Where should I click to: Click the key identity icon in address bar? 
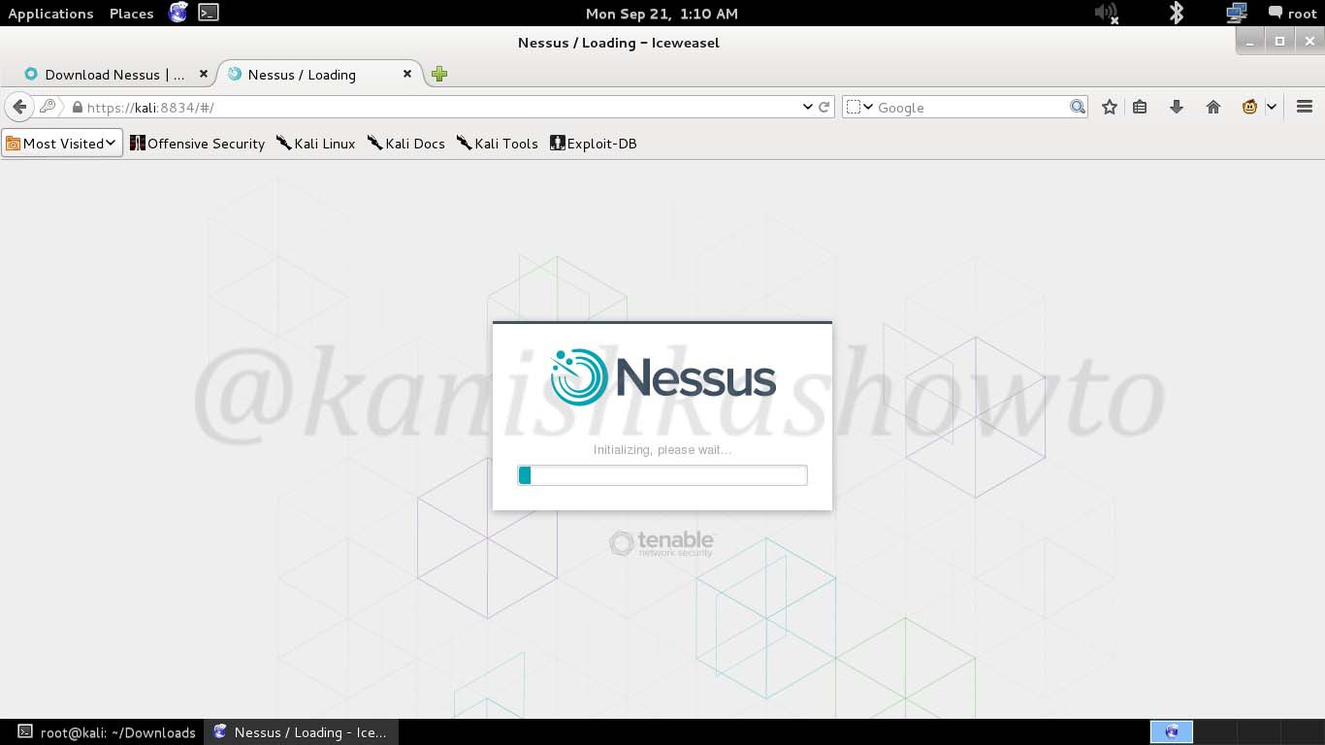pos(48,107)
